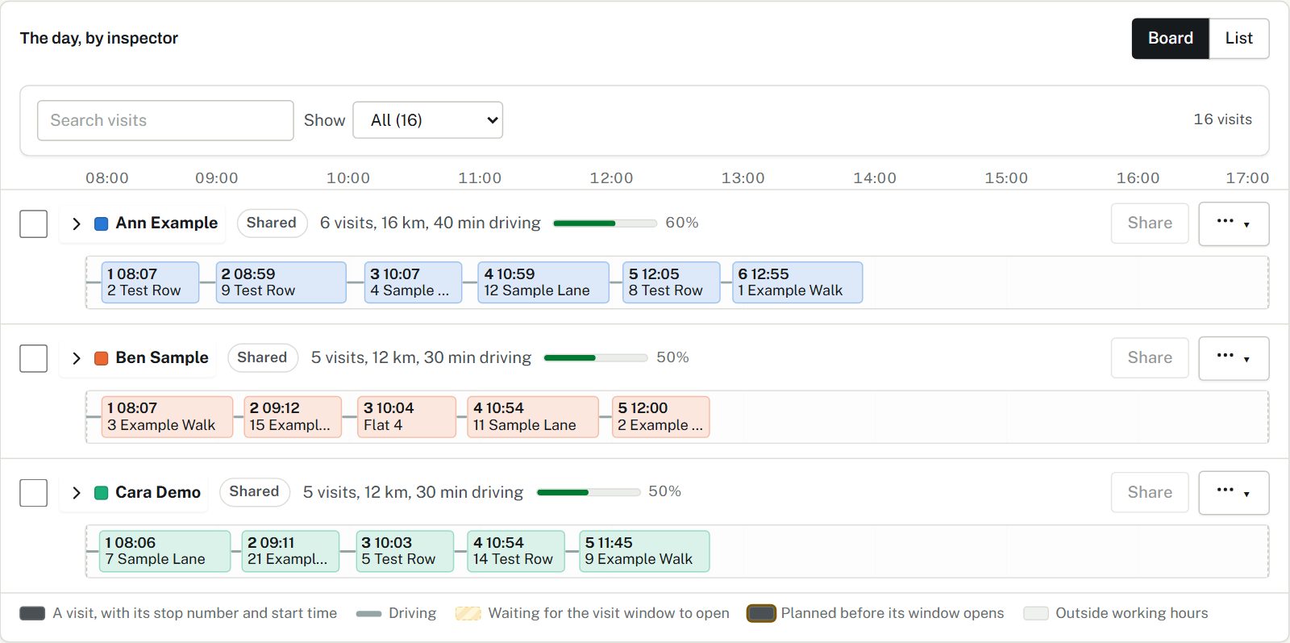Image resolution: width=1290 pixels, height=643 pixels.
Task: Expand Cara Demo's row chevron
Action: [x=77, y=493]
